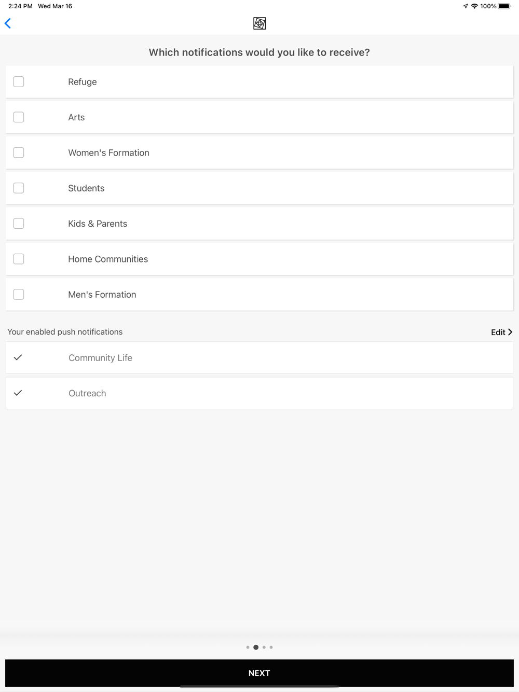Tap the location services arrow icon

[x=466, y=6]
